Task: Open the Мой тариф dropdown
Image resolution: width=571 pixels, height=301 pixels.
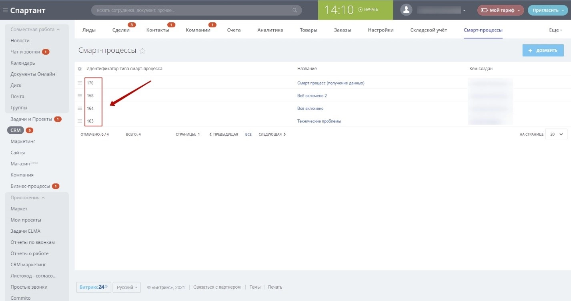Action: coord(500,10)
